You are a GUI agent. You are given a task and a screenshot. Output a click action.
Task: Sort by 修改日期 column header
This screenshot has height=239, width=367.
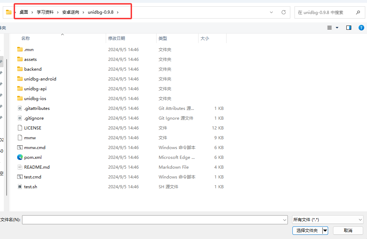[x=117, y=38]
